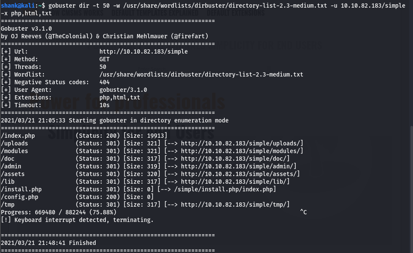
Task: Click the /install.php result path
Action: click(x=21, y=189)
